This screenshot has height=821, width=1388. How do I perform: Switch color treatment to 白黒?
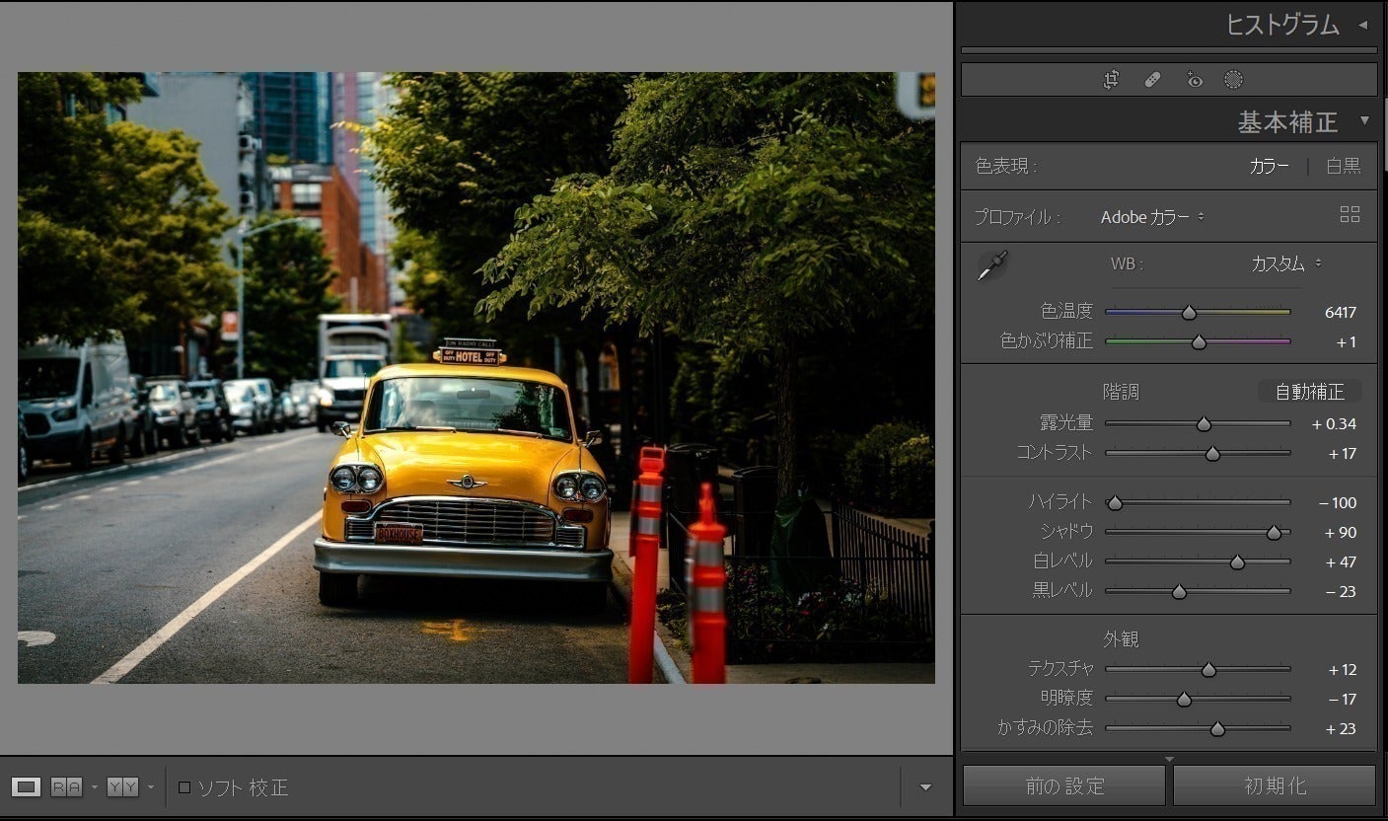click(1343, 166)
